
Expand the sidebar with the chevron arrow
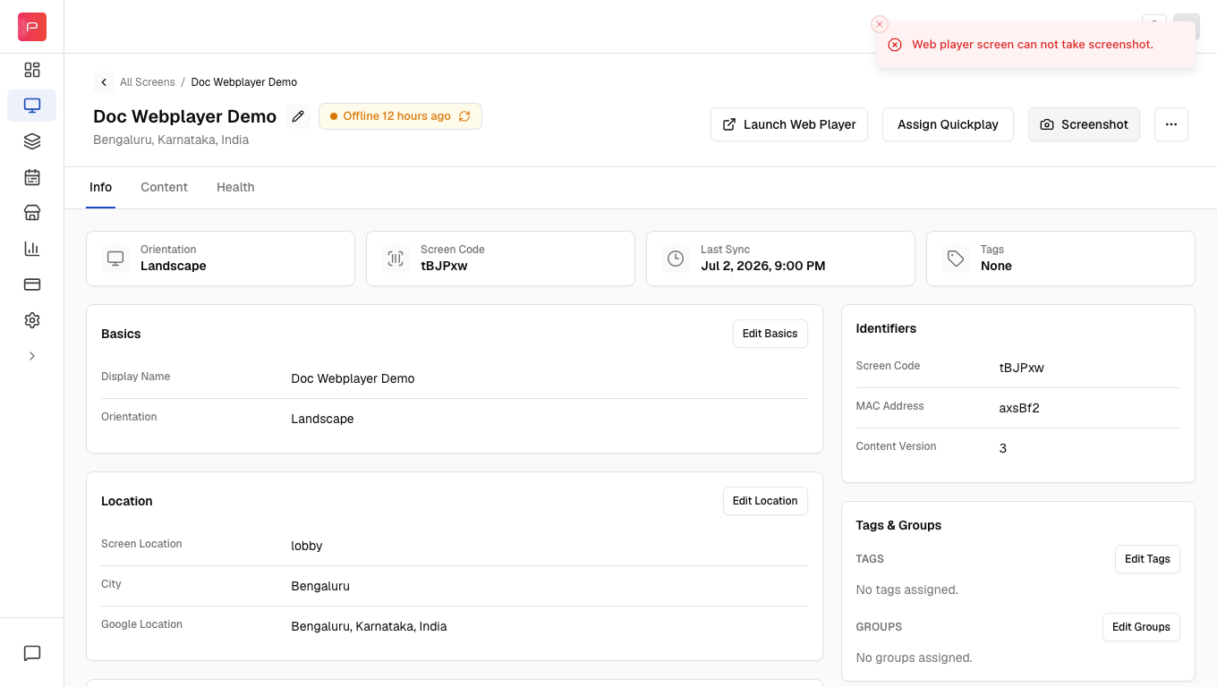(32, 356)
